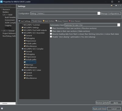The width and height of the screenshot is (122, 111).
Task: Toggle Disable strict aliasing optimization checkbox
Action: point(51,37)
